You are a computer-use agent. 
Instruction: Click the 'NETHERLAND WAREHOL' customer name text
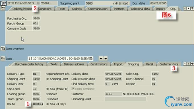coord(139,94)
